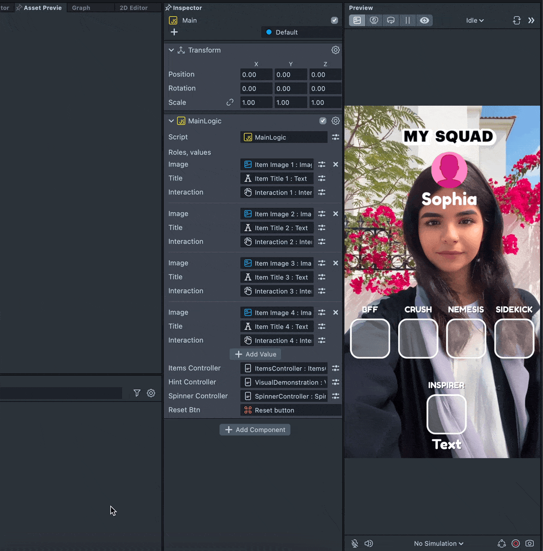Open the No Simulation dropdown

(x=438, y=544)
